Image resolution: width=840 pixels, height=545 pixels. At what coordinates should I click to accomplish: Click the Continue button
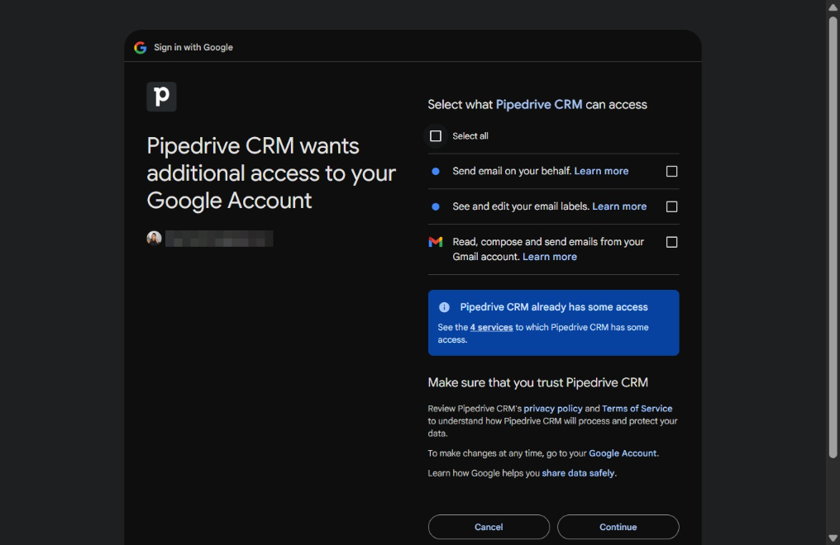tap(618, 527)
